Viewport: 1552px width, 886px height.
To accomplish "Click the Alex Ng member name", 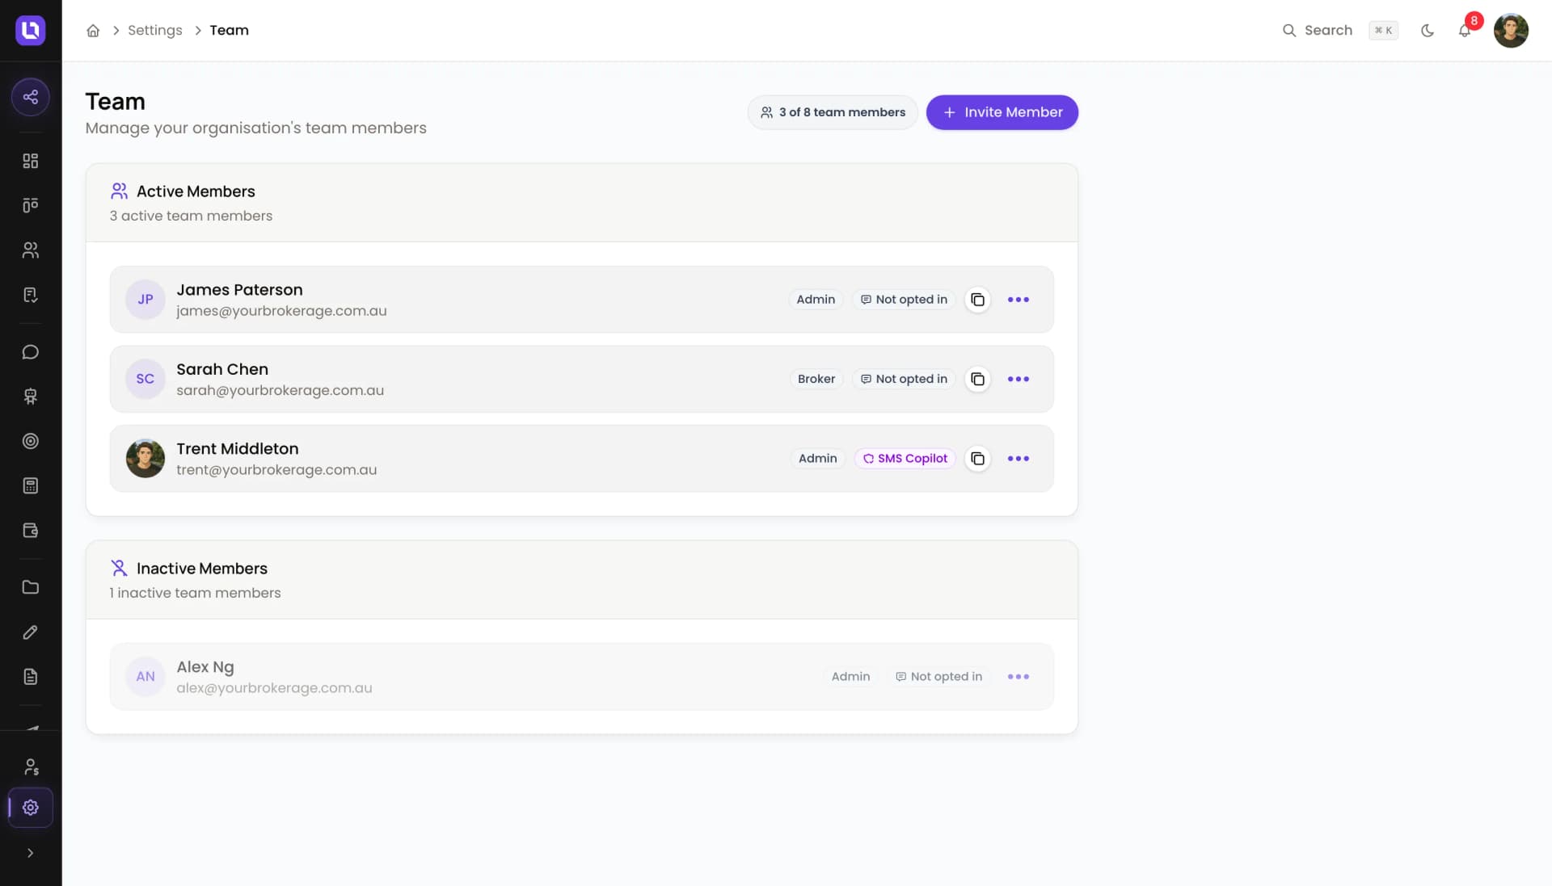I will click(205, 667).
